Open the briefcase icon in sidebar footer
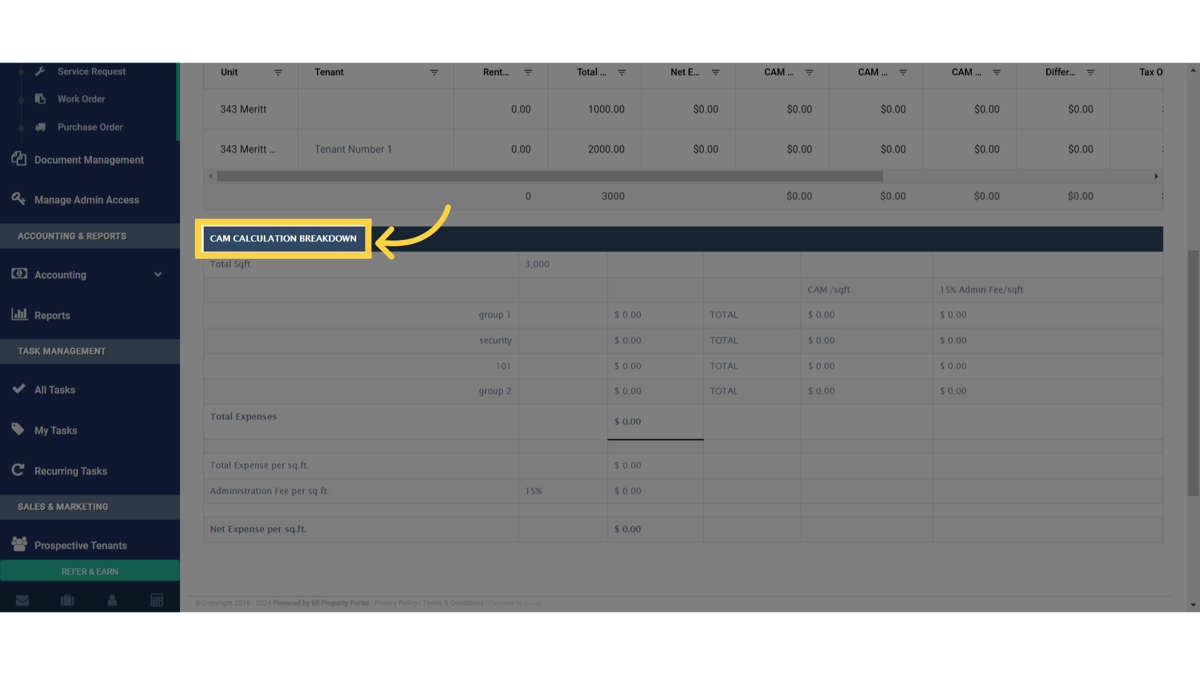1200x675 pixels. (67, 601)
